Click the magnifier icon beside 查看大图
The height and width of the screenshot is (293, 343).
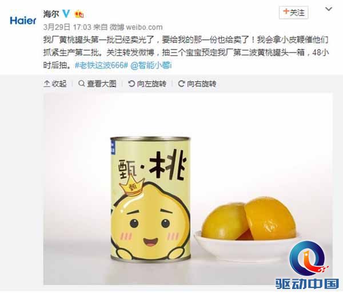[x=82, y=83]
